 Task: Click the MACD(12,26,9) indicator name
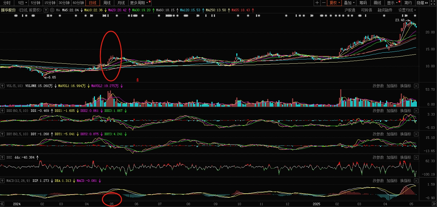point(18,181)
